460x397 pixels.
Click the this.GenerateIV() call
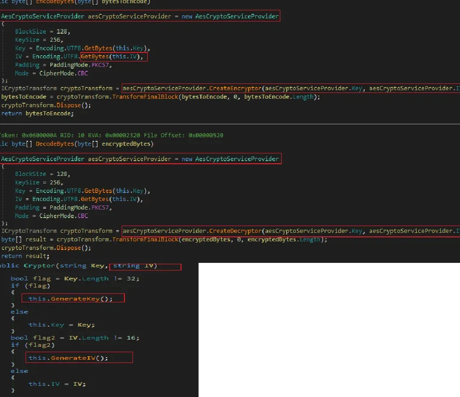click(x=68, y=358)
